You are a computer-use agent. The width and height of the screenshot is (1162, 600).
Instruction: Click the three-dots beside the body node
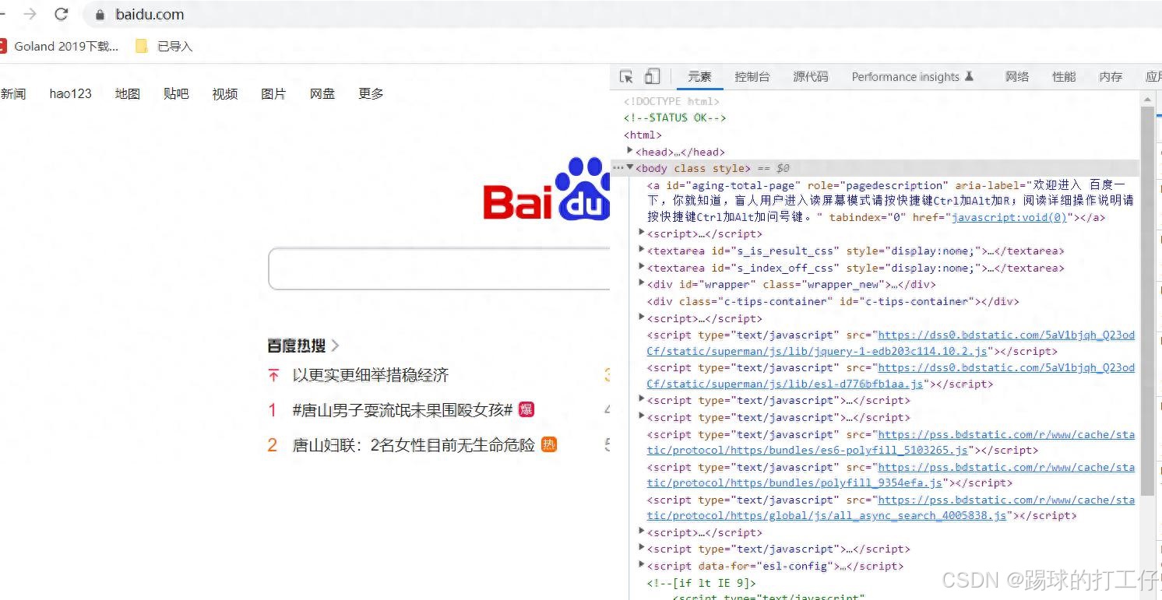tap(618, 167)
